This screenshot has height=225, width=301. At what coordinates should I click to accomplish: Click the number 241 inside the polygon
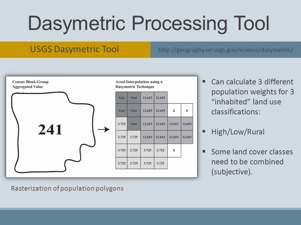(50, 129)
